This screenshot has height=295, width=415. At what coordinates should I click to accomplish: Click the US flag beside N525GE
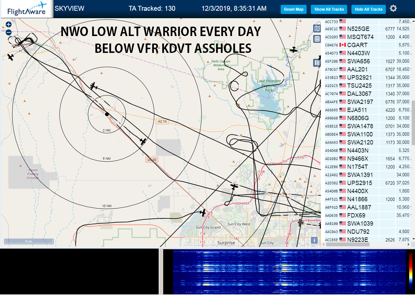coord(342,29)
